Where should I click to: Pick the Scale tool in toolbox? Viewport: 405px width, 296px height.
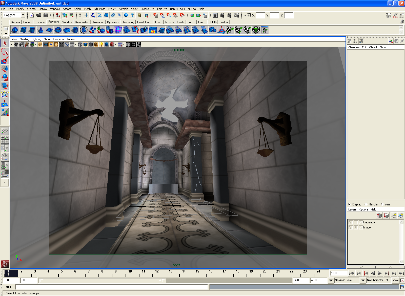point(5,86)
